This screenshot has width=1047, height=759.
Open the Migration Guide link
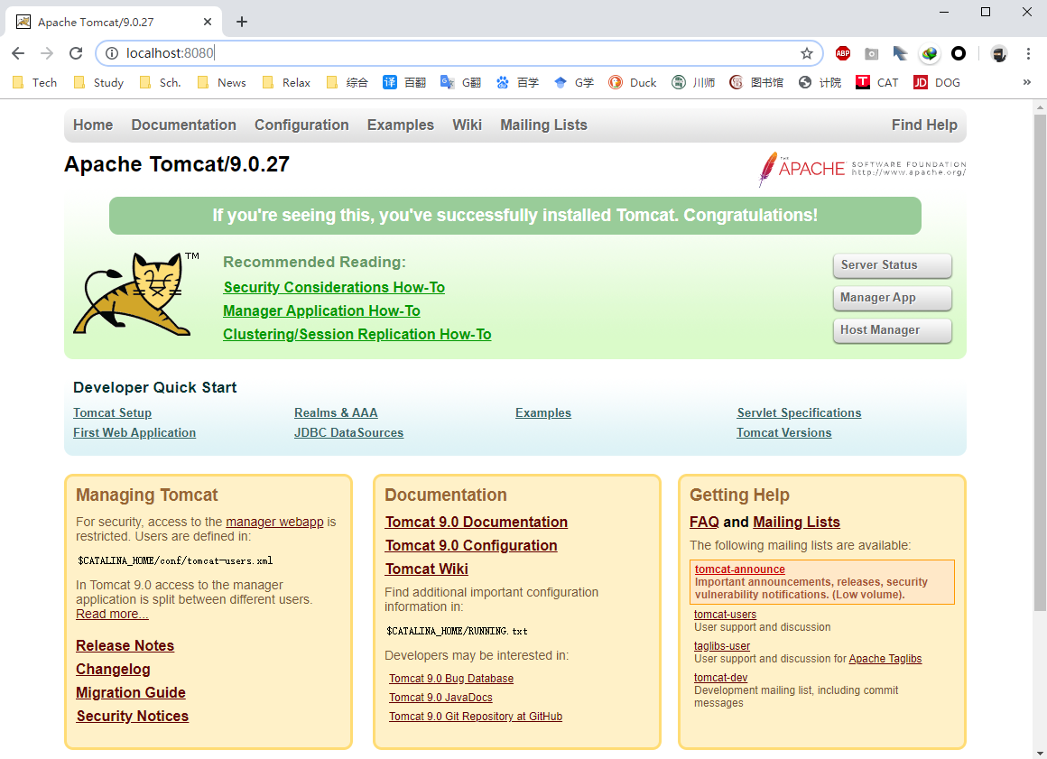coord(131,692)
